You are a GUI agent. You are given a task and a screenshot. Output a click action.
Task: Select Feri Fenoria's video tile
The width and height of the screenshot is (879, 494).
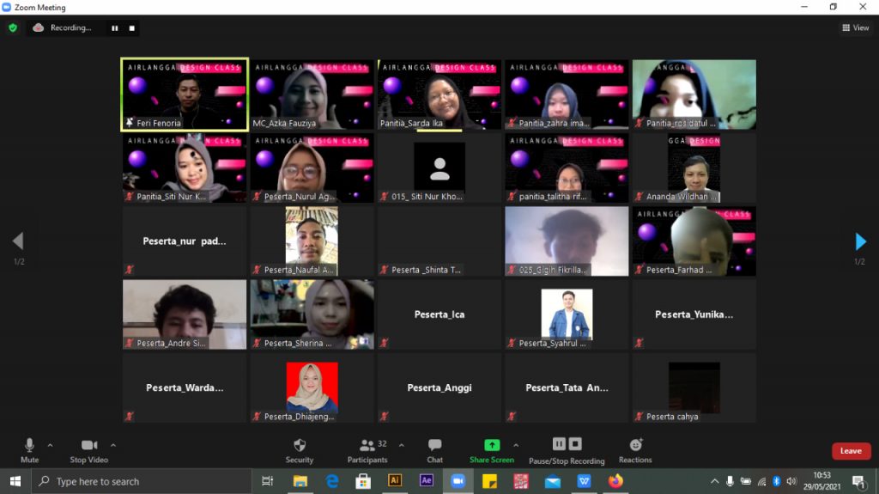185,95
